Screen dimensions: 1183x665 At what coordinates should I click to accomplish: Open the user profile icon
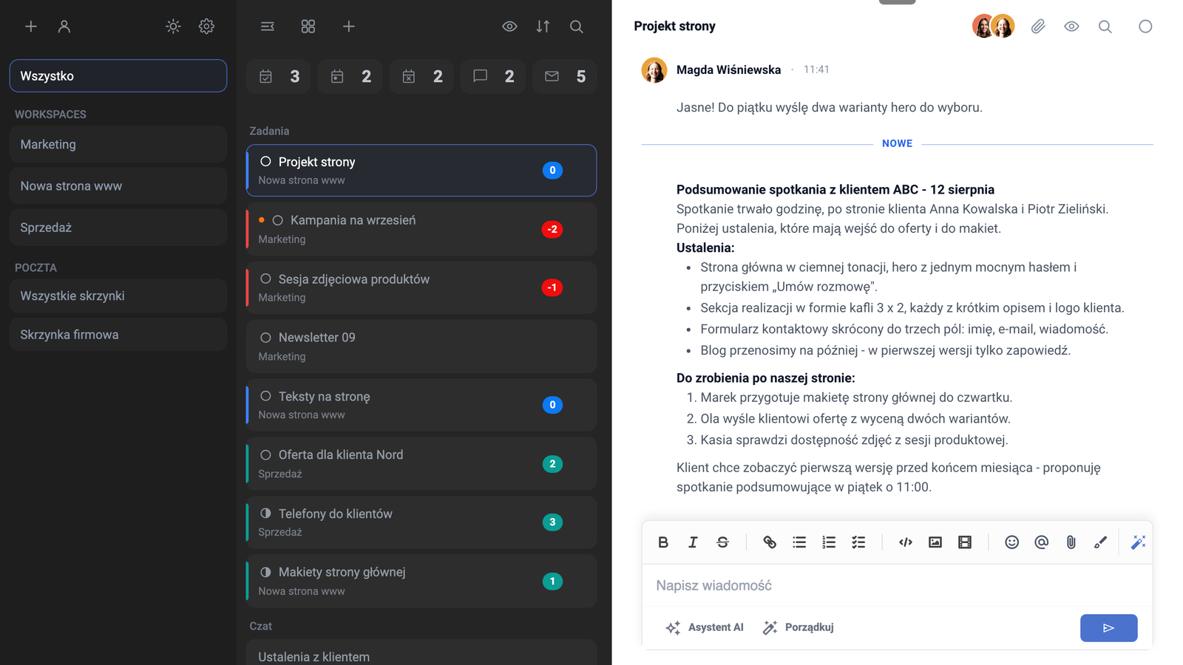coord(64,27)
